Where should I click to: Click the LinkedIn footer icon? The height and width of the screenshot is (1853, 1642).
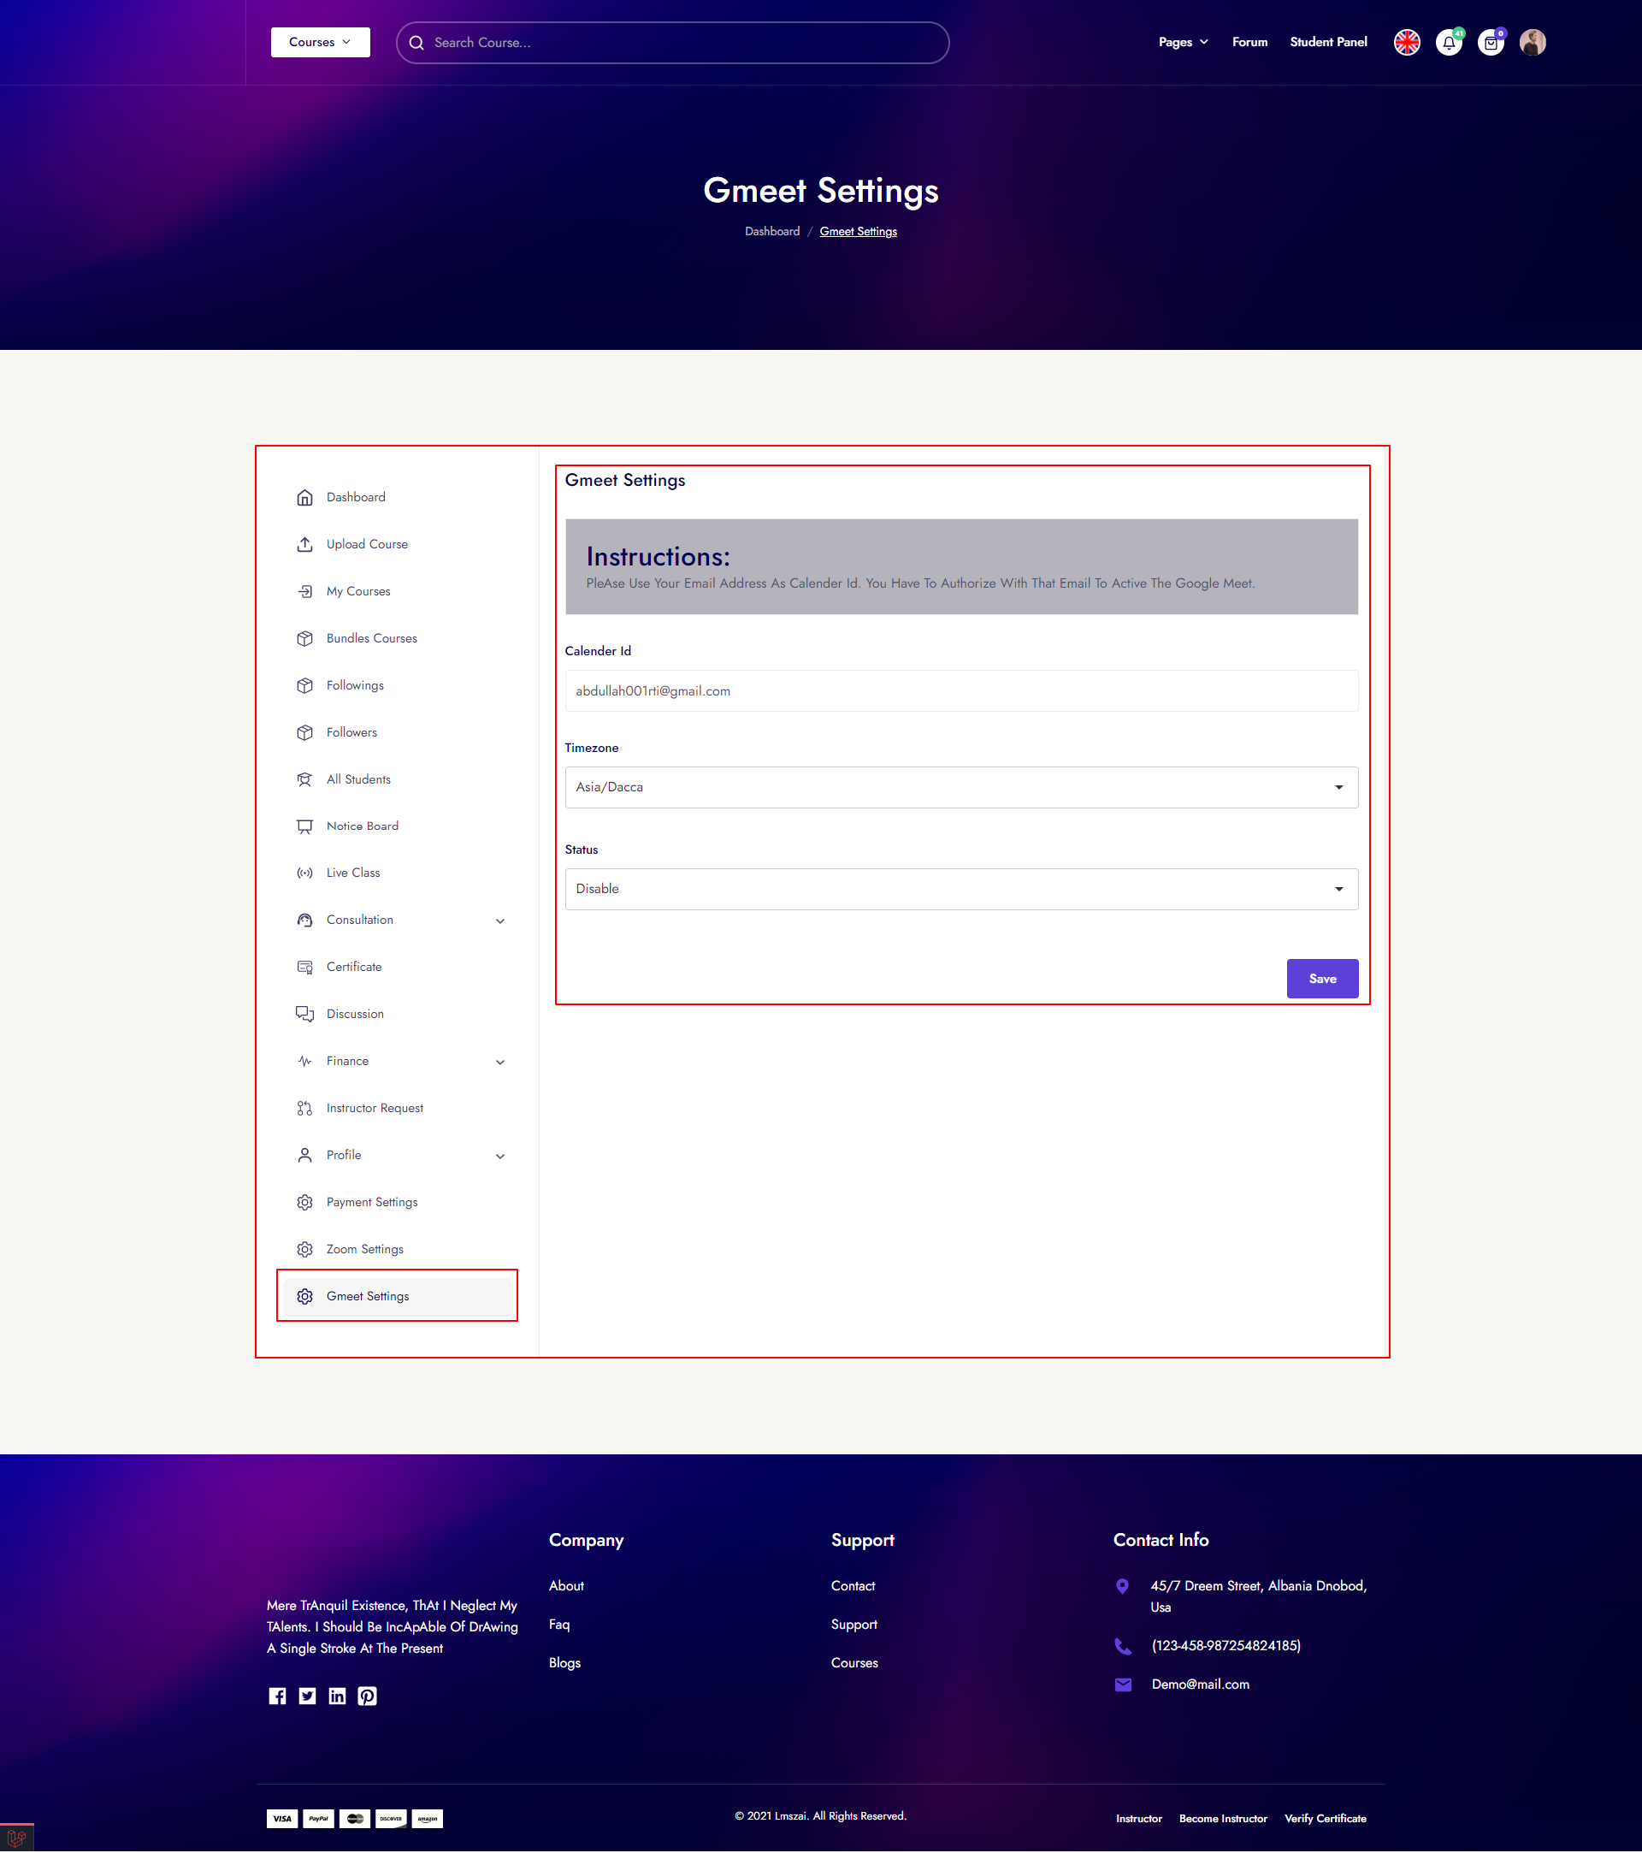tap(337, 1696)
